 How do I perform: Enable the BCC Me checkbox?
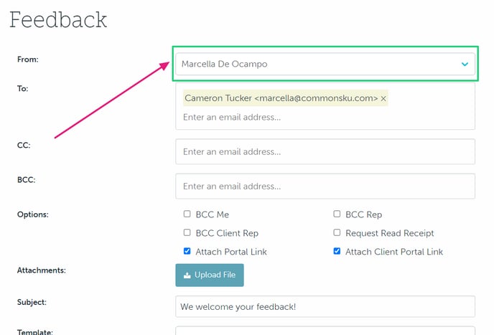[187, 214]
